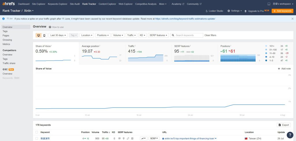Tick the checkbox for the 融資貸款 keyword row
Screen dimensions: 296x141
click(37, 138)
